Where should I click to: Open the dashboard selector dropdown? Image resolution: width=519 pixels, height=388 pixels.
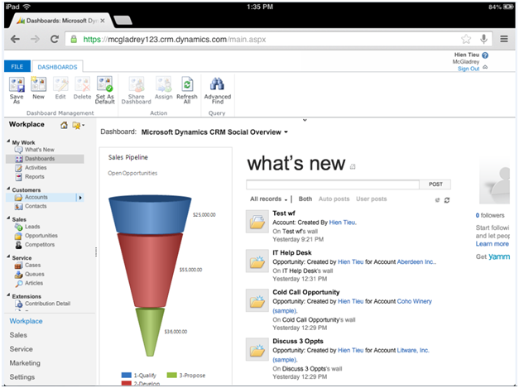[286, 132]
